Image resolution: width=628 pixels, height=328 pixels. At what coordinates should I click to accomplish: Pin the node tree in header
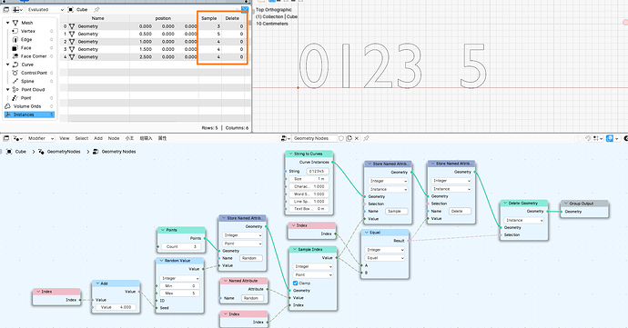[x=366, y=138]
